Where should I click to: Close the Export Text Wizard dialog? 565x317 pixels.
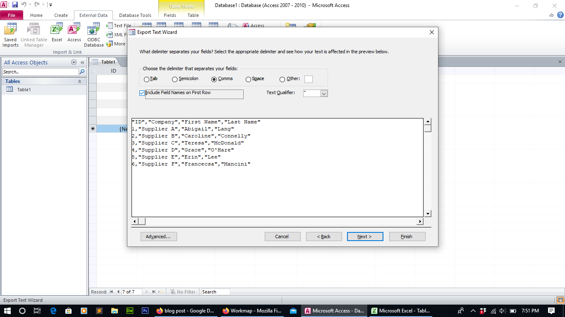click(432, 32)
